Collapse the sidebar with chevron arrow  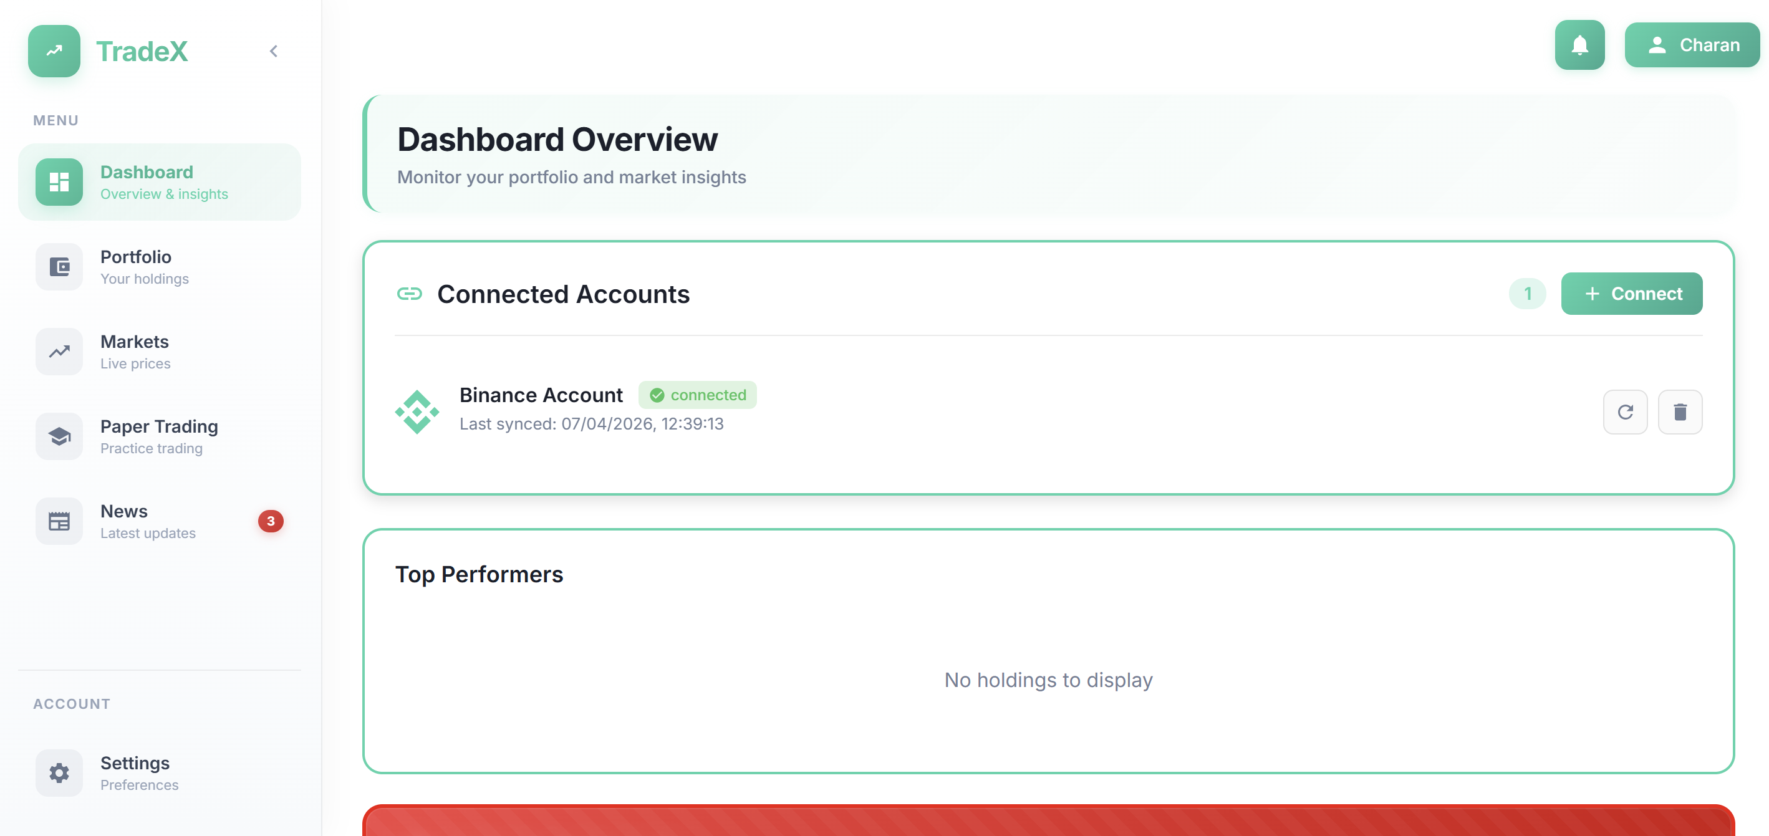273,50
